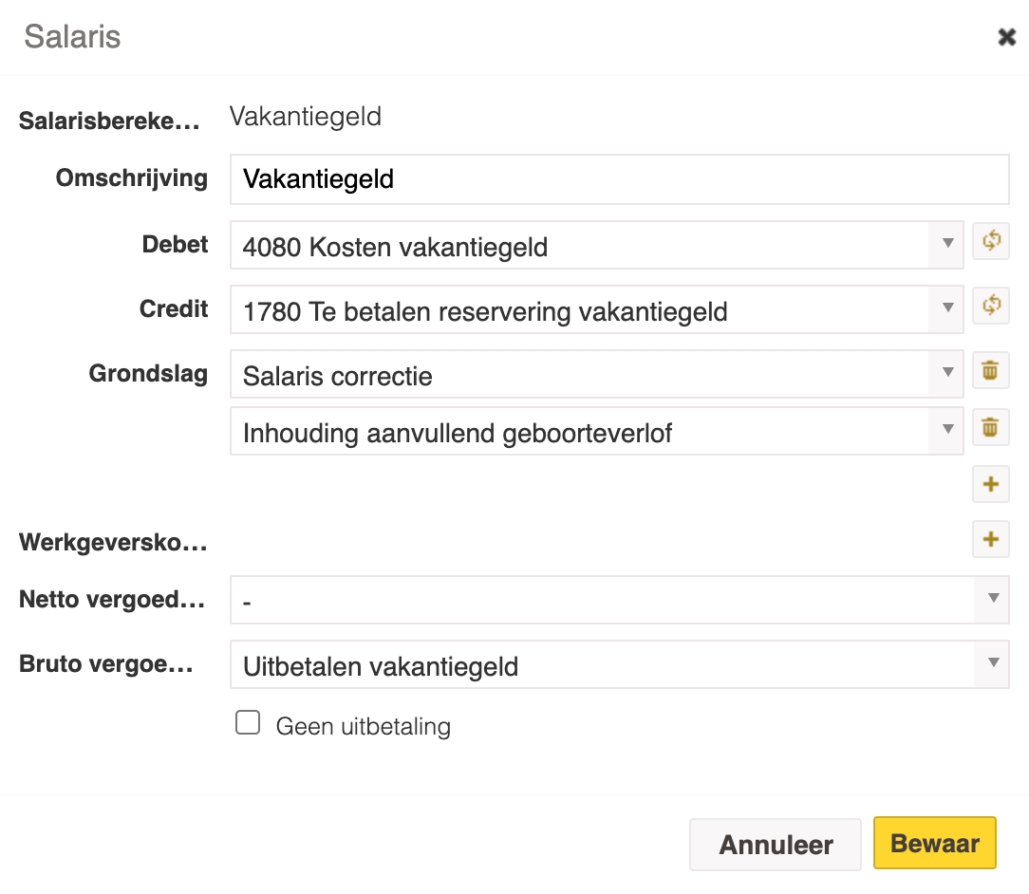The height and width of the screenshot is (894, 1029).
Task: Click Bewaar to save the salary settings
Action: click(934, 843)
